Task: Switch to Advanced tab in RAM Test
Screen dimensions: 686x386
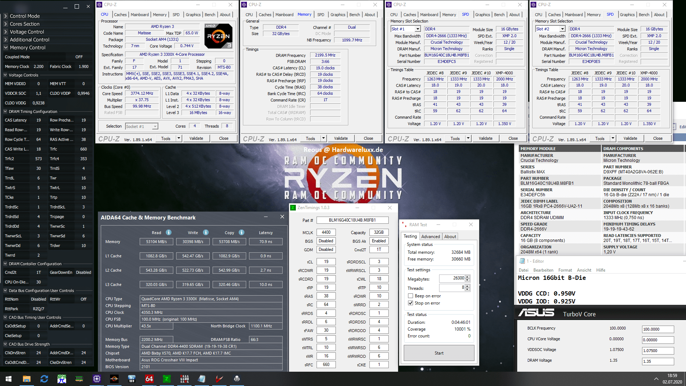Action: [431, 237]
